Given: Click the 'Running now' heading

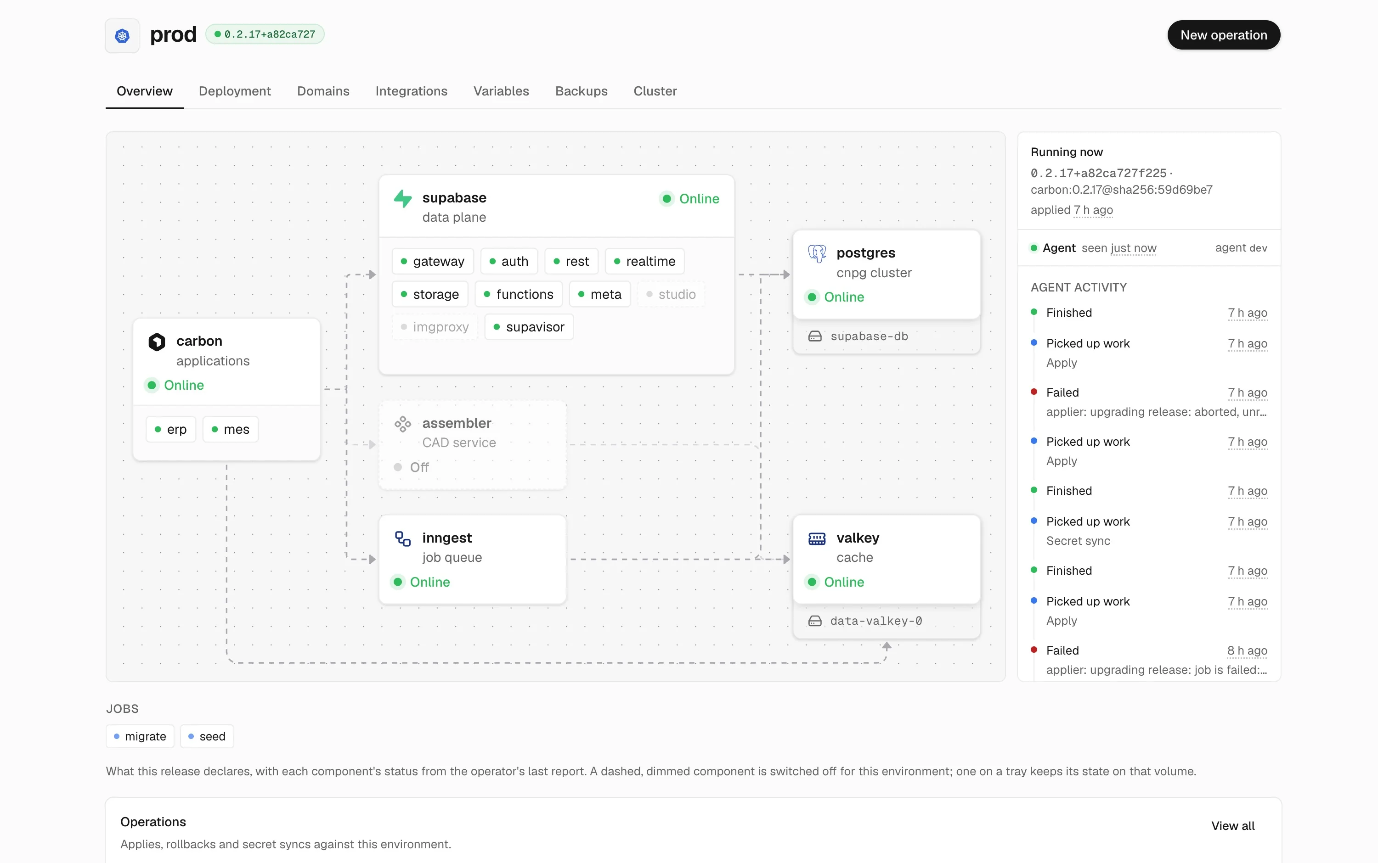Looking at the screenshot, I should click(x=1066, y=152).
